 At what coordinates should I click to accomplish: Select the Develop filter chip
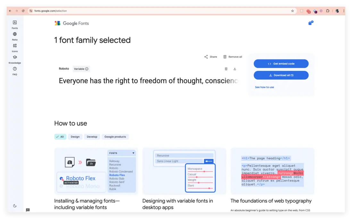pyautogui.click(x=92, y=137)
